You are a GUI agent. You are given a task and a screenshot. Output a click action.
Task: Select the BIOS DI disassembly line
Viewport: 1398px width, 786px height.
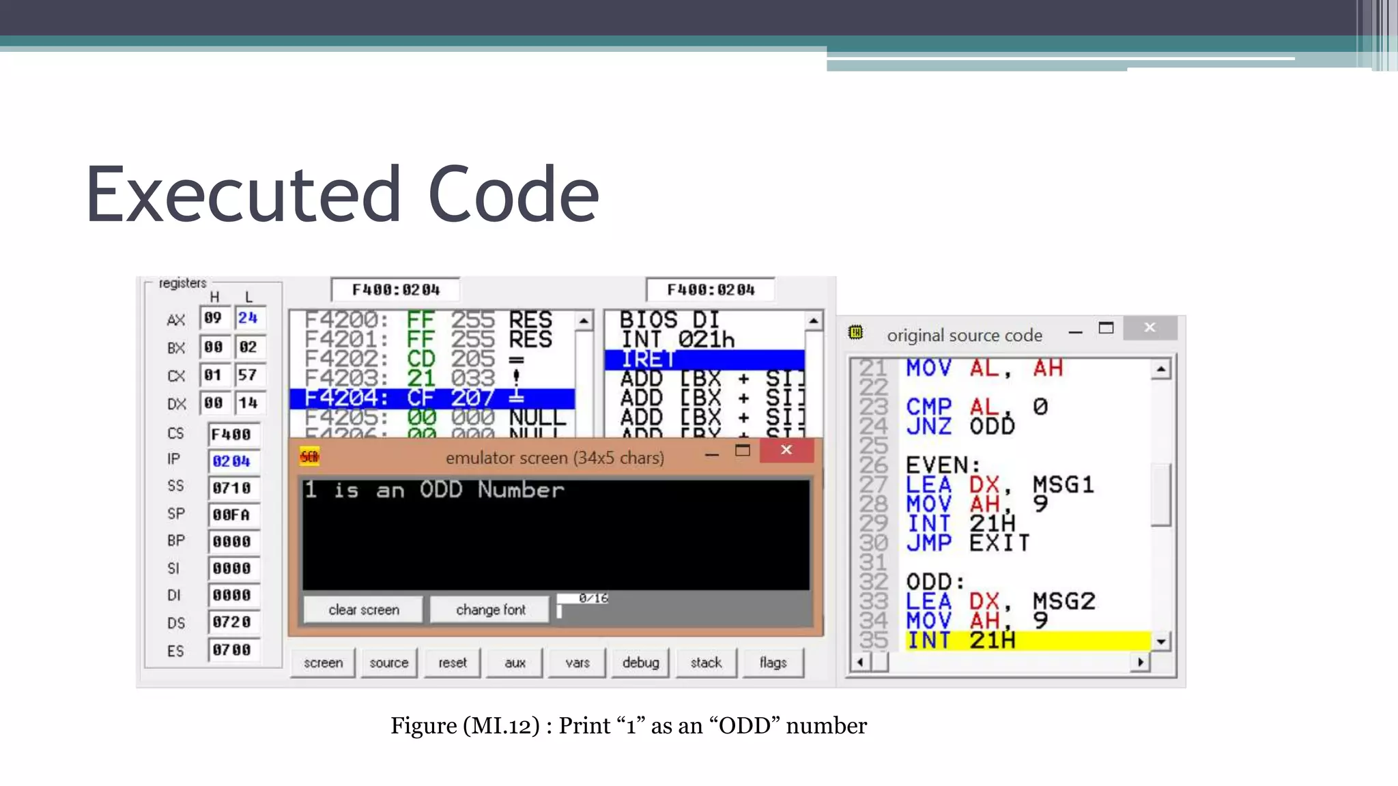coord(704,320)
